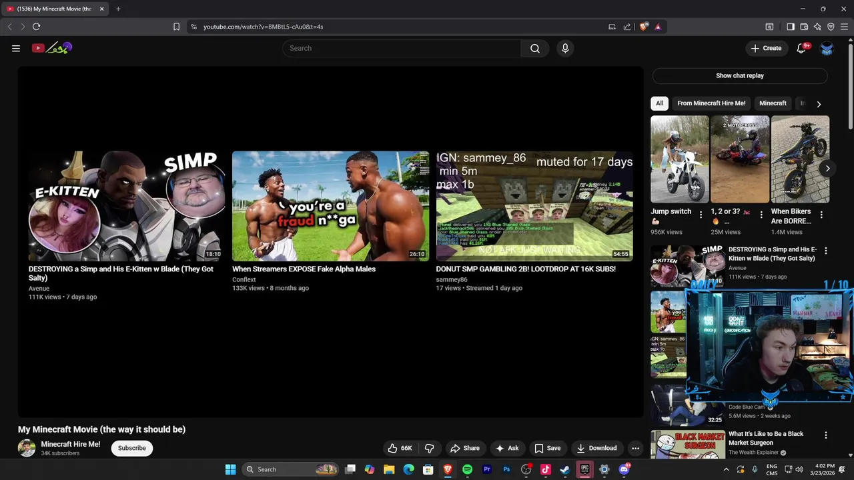
Task: Show next shorts with carousel arrow
Action: 827,169
